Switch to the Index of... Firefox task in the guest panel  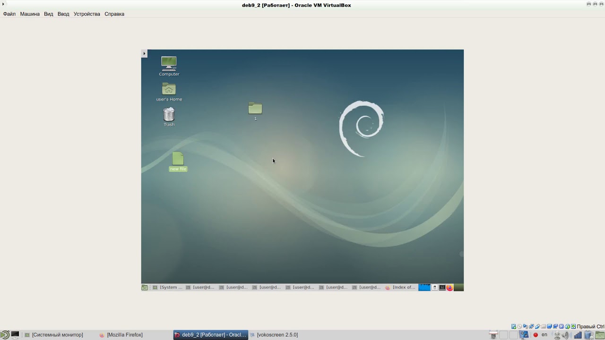[400, 287]
